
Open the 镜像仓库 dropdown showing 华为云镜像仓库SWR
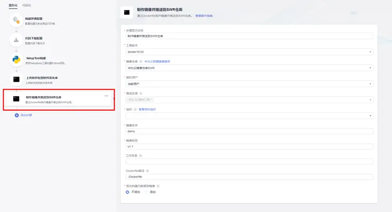[x=249, y=68]
